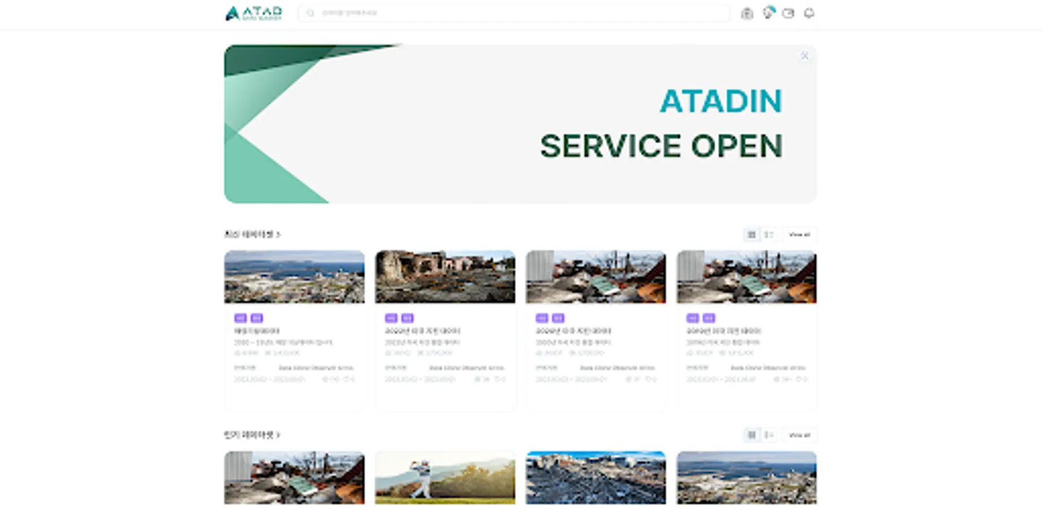Click View all for the top dataset section
1042x508 pixels.
[799, 234]
